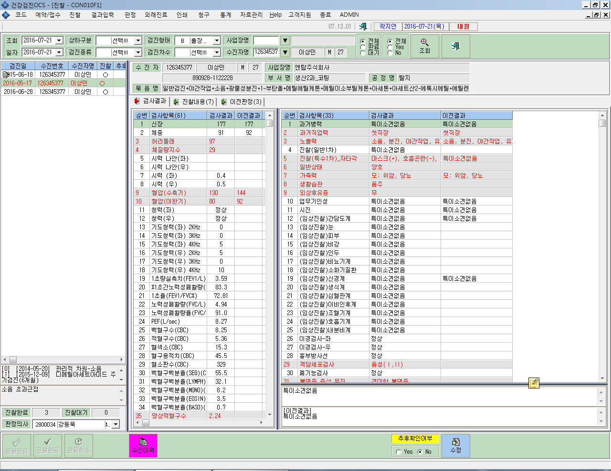Viewport: 611px width, 471px height.
Task: Select the 완료 radio option
Action: click(x=363, y=47)
